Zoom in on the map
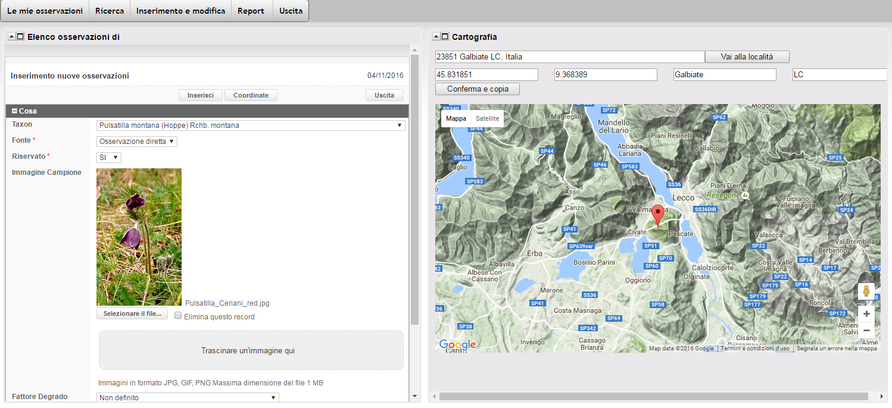The image size is (892, 408). pos(866,314)
